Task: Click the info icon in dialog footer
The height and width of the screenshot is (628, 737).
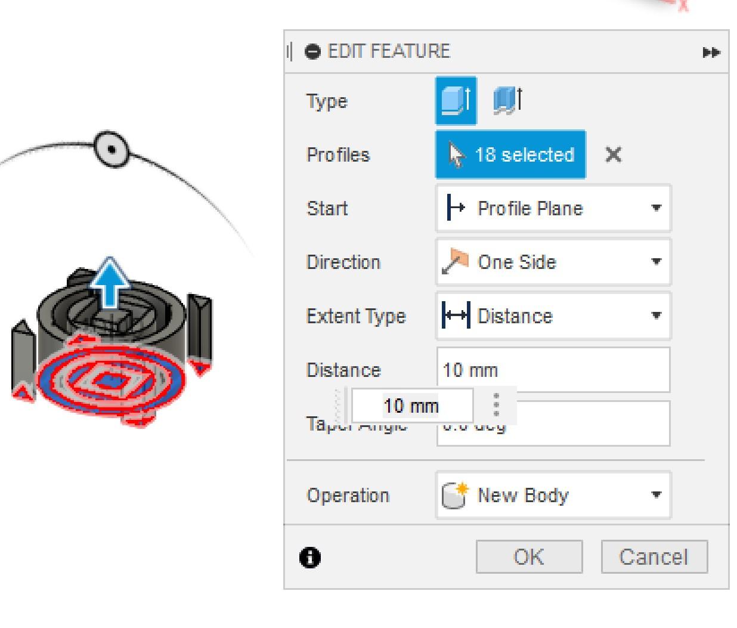Action: click(x=310, y=558)
